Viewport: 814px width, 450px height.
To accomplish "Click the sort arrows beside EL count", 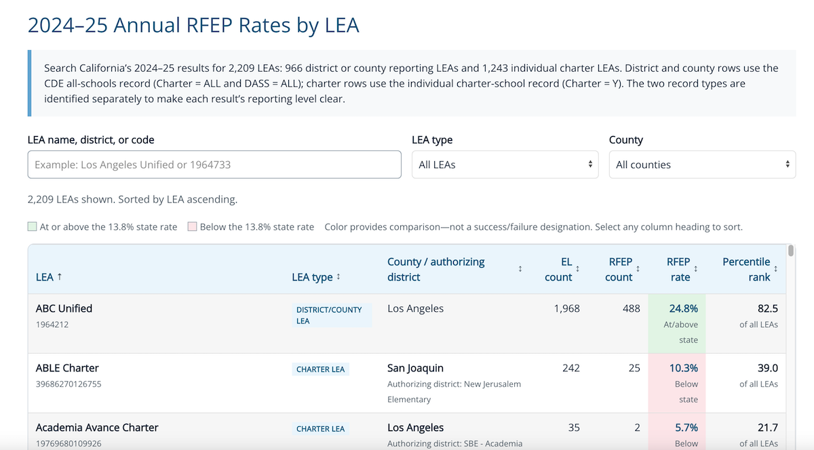I will (x=578, y=270).
